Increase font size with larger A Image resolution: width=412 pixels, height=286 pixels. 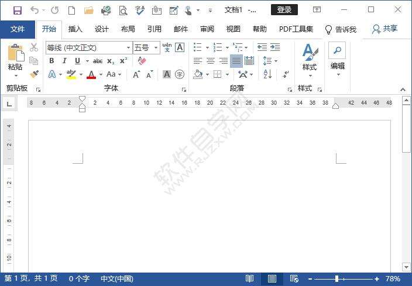136,75
